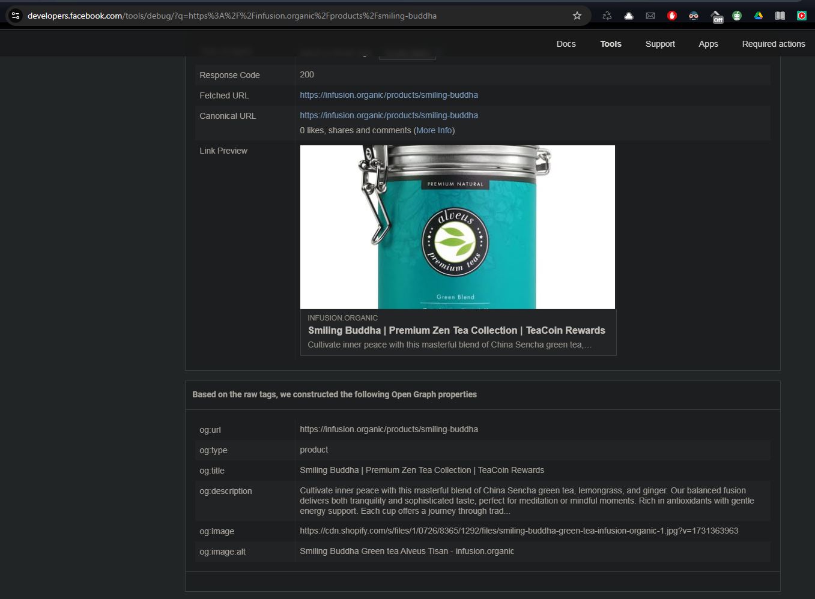Click the Link Preview label
Screen dimensions: 815x599
(x=223, y=151)
